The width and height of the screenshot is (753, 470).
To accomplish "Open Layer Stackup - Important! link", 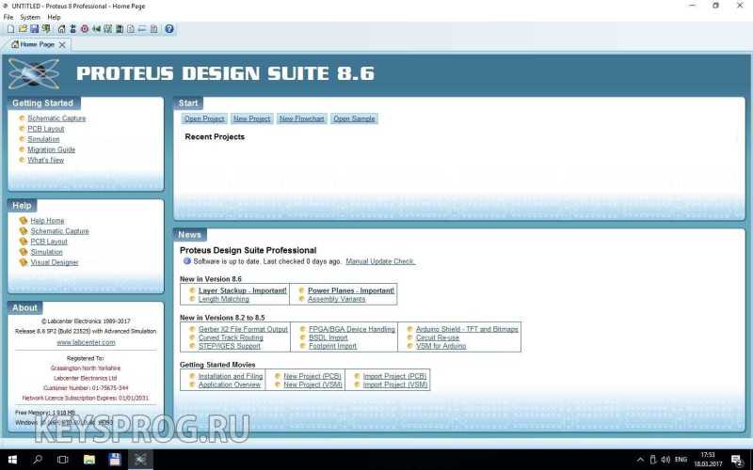I will coord(243,291).
